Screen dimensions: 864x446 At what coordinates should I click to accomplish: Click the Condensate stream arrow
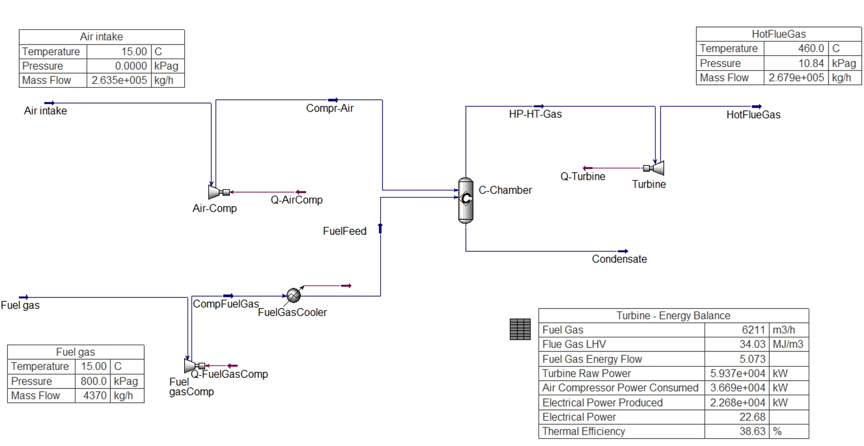point(623,251)
